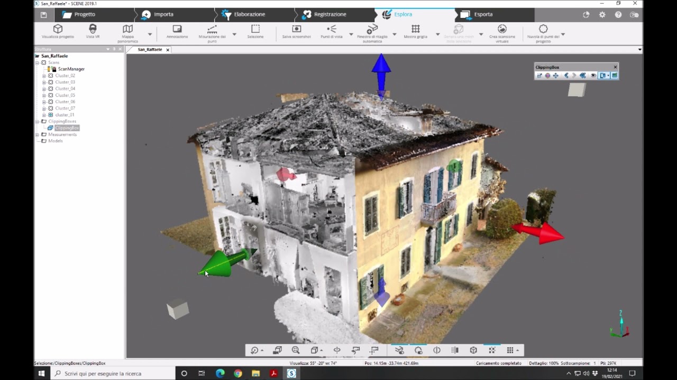Select Models folder in the structure tree
This screenshot has height=380, width=677.
(56, 141)
